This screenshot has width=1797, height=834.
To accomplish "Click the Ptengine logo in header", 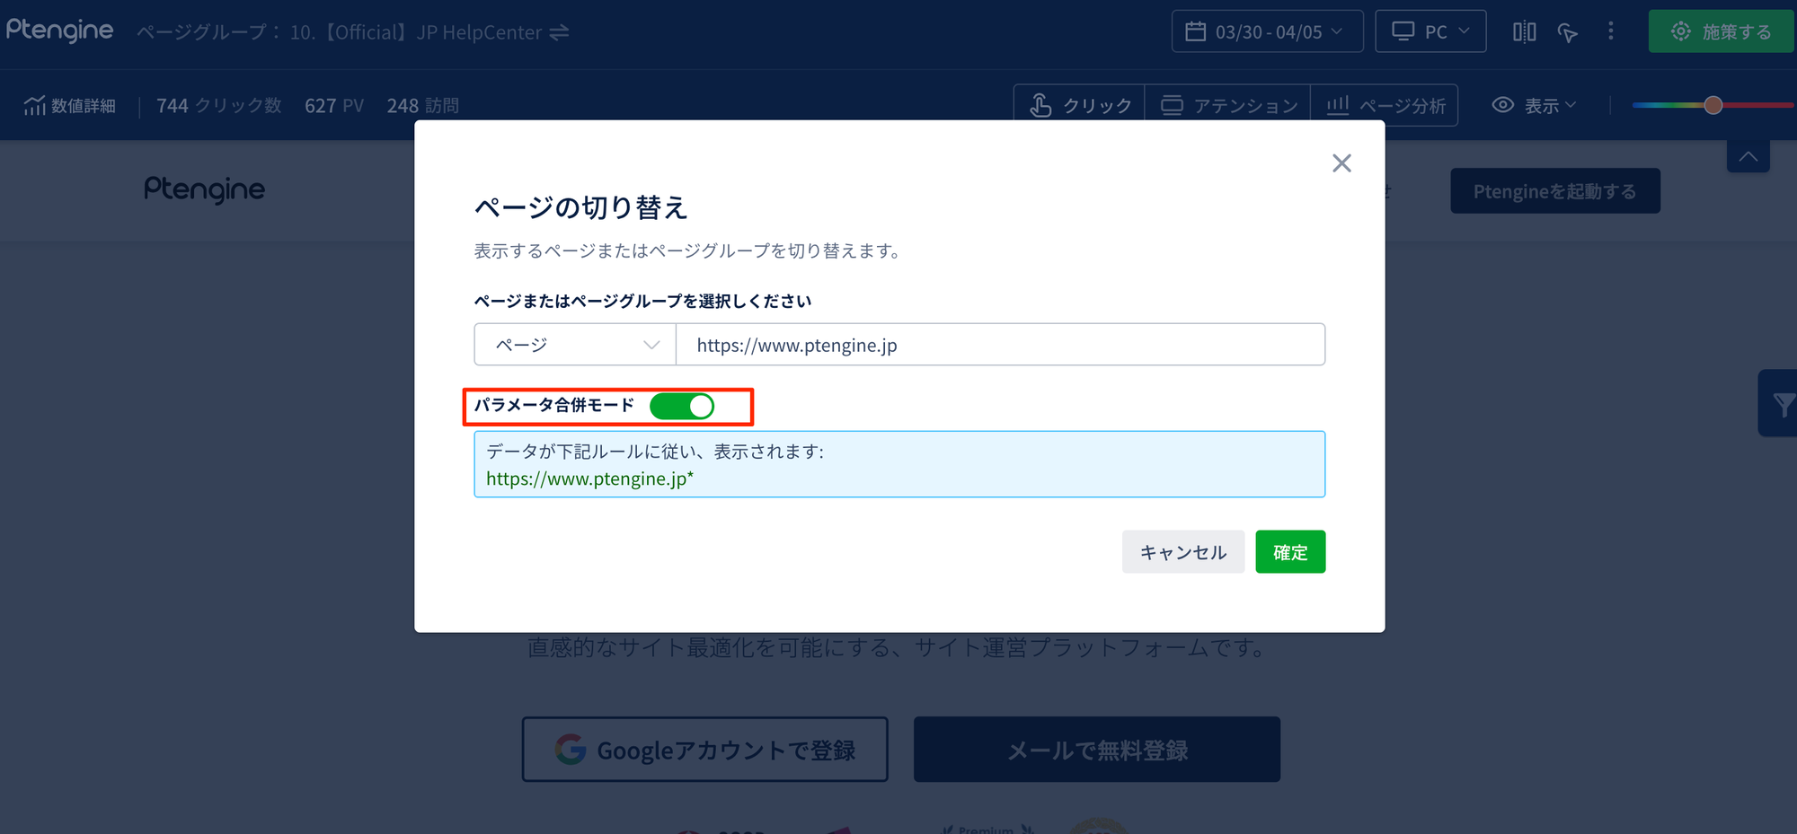I will pos(60,31).
